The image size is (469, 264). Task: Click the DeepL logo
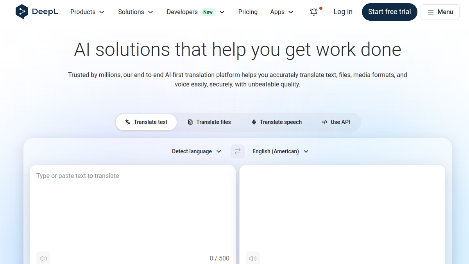click(37, 12)
